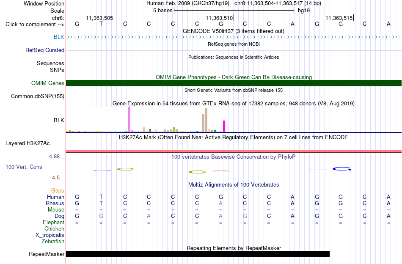The width and height of the screenshot is (402, 264).
Task: Open the Layered H3K27Ac track label
Action: [x=28, y=143]
